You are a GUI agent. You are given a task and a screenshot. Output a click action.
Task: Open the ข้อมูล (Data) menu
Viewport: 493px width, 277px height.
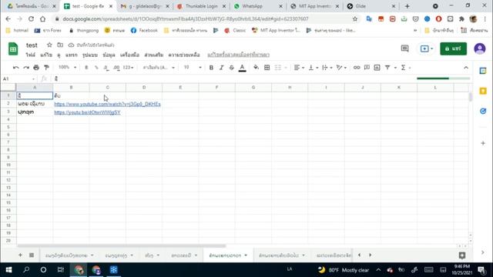coord(109,55)
